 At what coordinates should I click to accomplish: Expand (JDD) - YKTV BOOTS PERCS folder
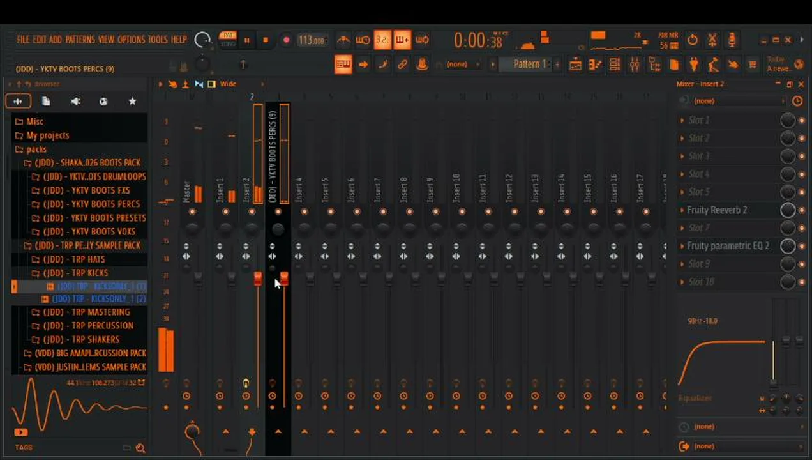(x=86, y=204)
